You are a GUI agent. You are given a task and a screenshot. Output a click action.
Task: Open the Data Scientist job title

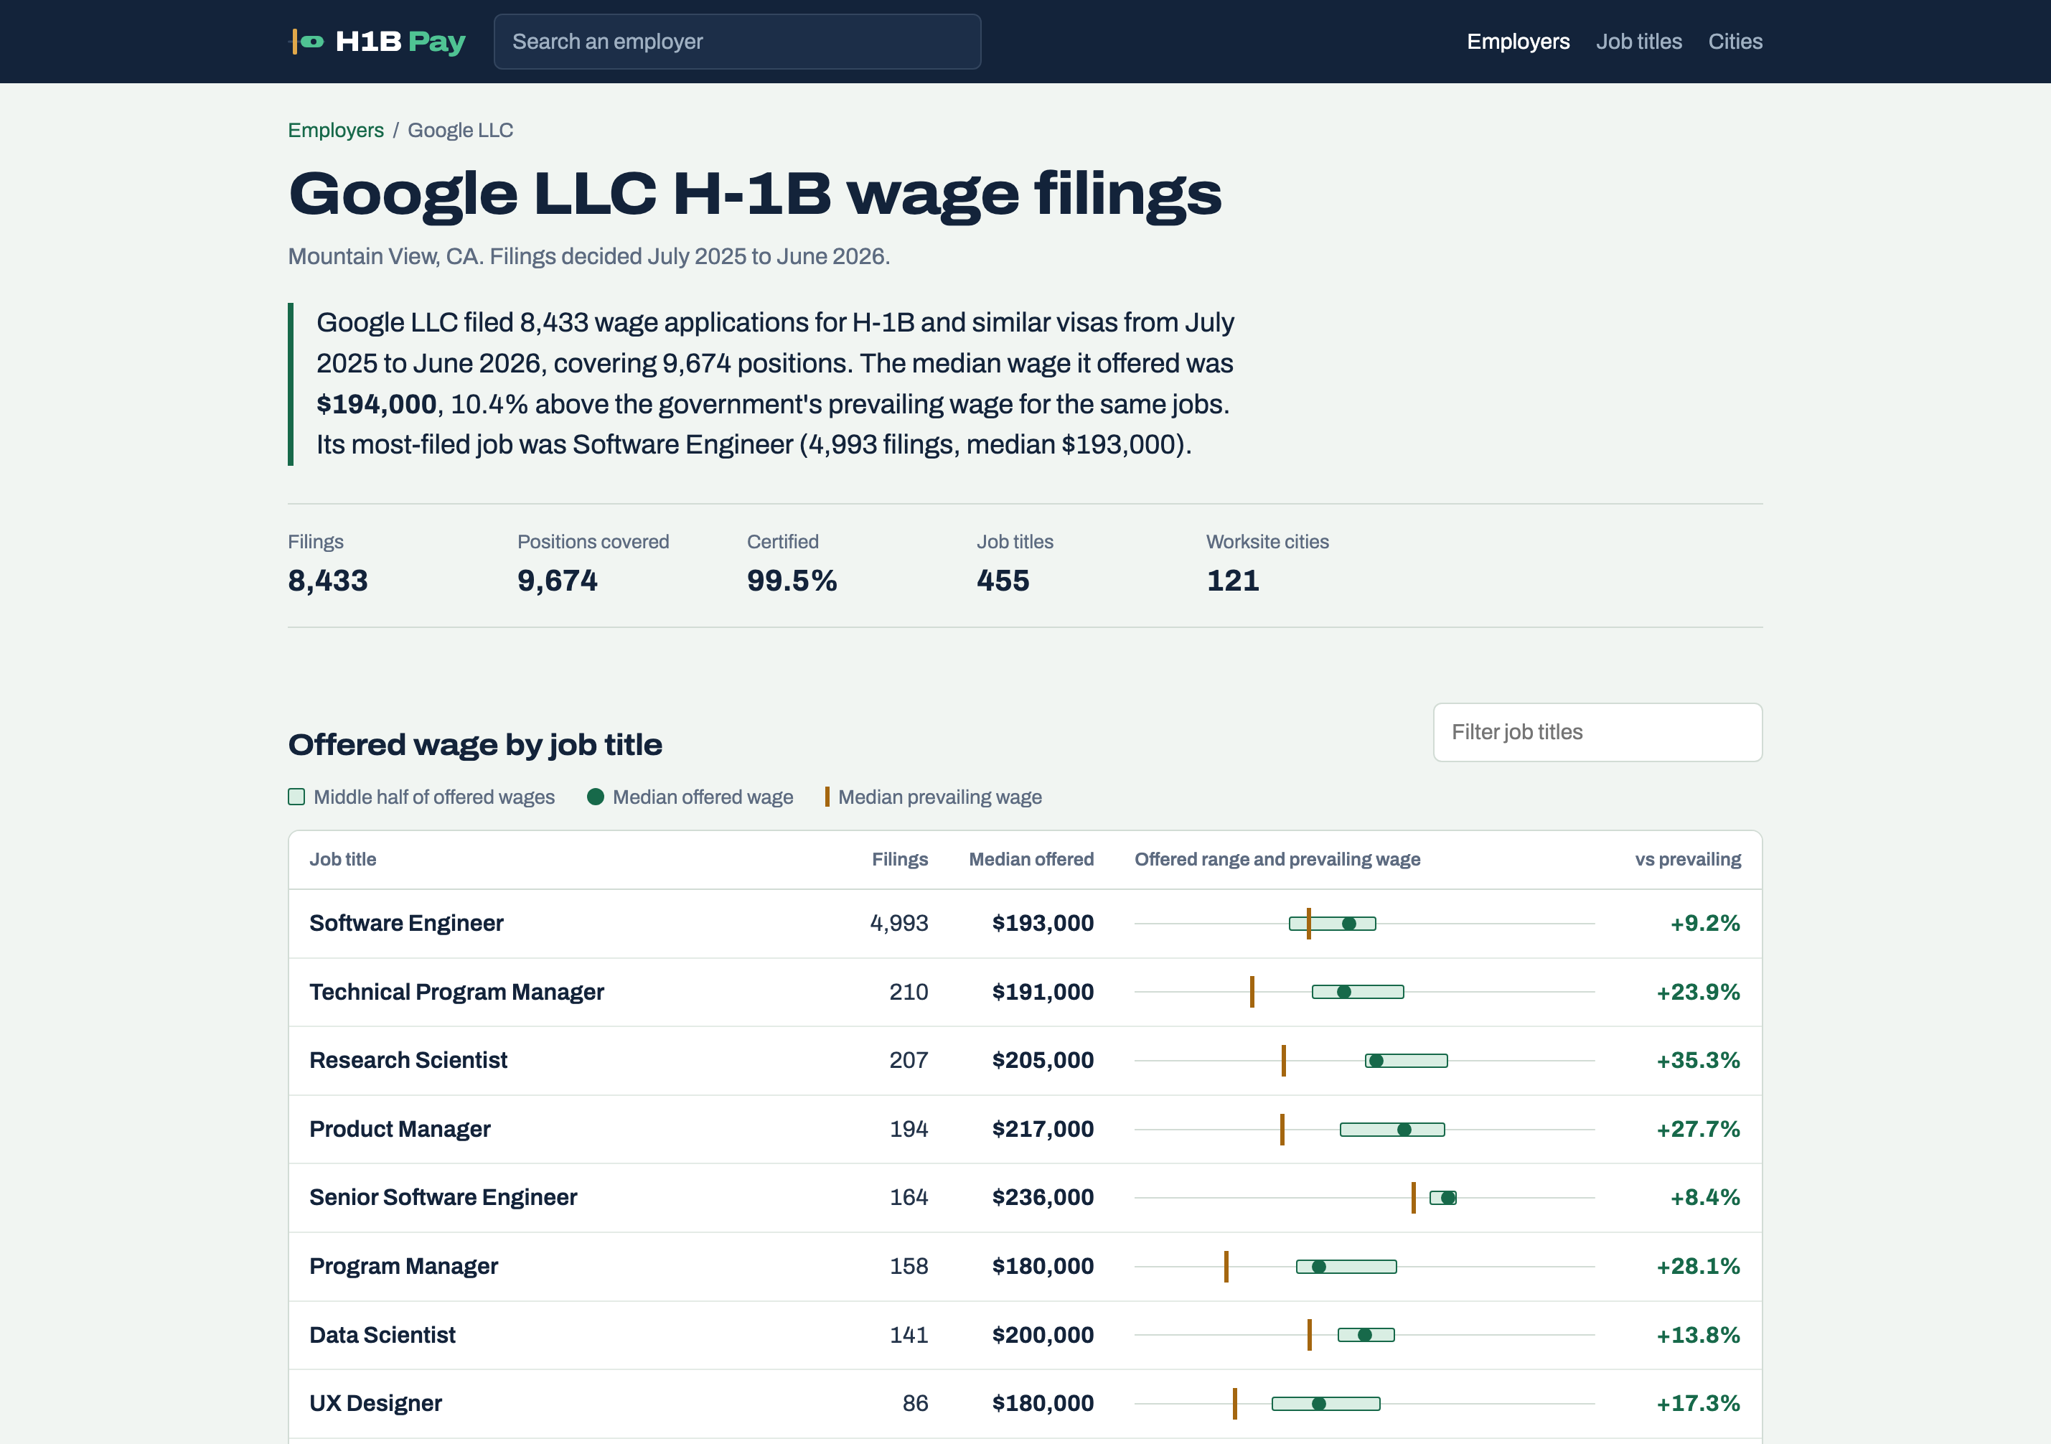pos(382,1335)
